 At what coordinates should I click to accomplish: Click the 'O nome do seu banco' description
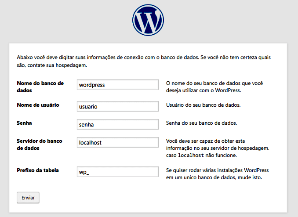[x=214, y=87]
